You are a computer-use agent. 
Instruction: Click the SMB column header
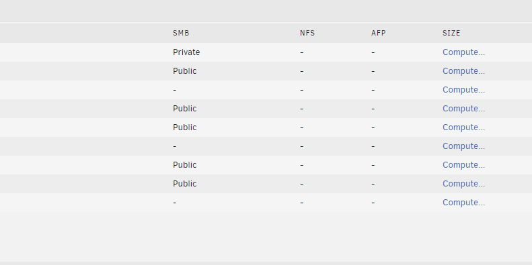click(181, 33)
